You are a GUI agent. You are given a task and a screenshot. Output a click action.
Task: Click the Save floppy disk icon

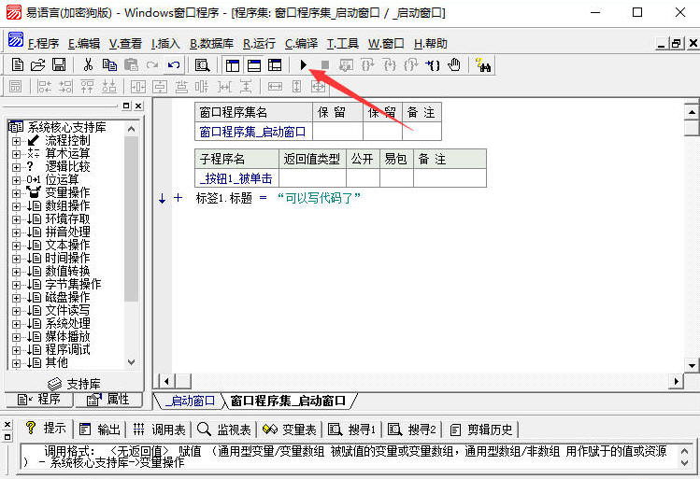[58, 64]
